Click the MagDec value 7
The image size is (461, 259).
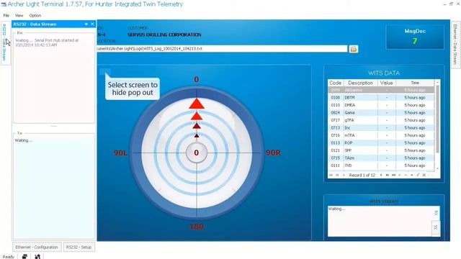coord(415,41)
